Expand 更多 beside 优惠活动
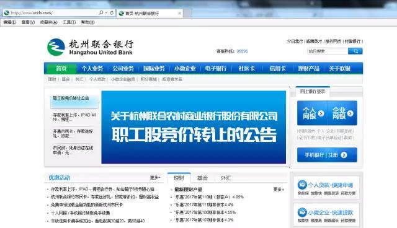The height and width of the screenshot is (228, 397). tap(155, 178)
